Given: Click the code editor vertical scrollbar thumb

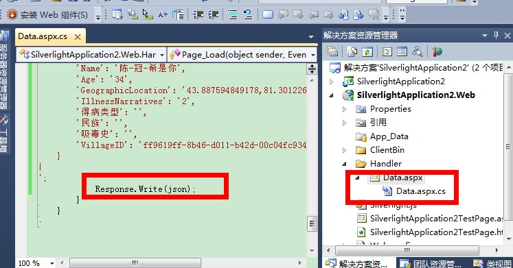Looking at the screenshot, I should click(x=312, y=223).
